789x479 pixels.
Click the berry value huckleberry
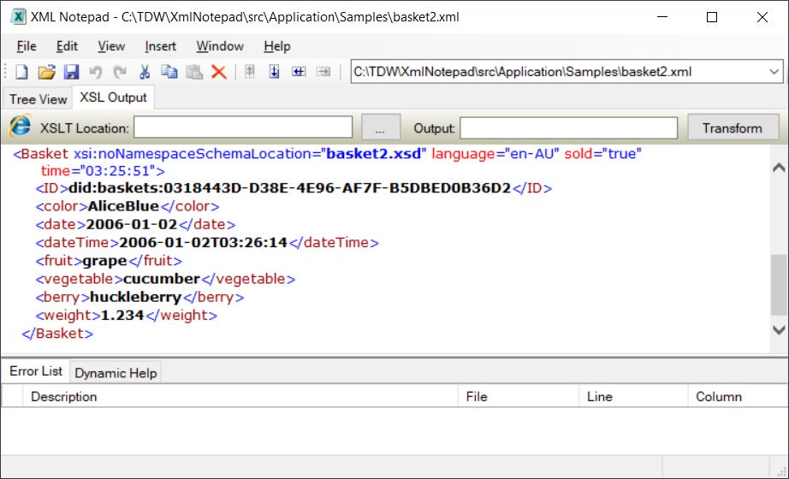pyautogui.click(x=136, y=297)
